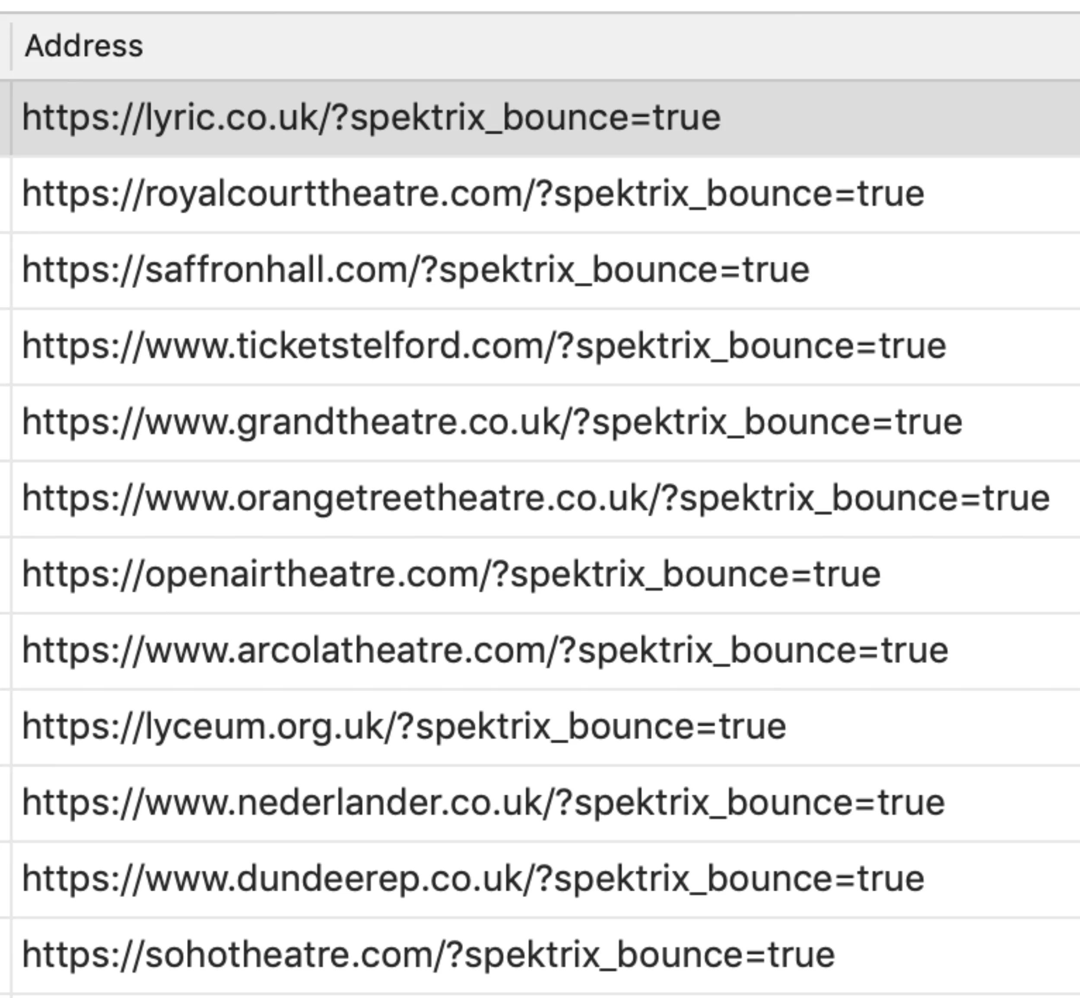Click the column divider left of Address header
The width and height of the screenshot is (1080, 998).
pos(11,46)
